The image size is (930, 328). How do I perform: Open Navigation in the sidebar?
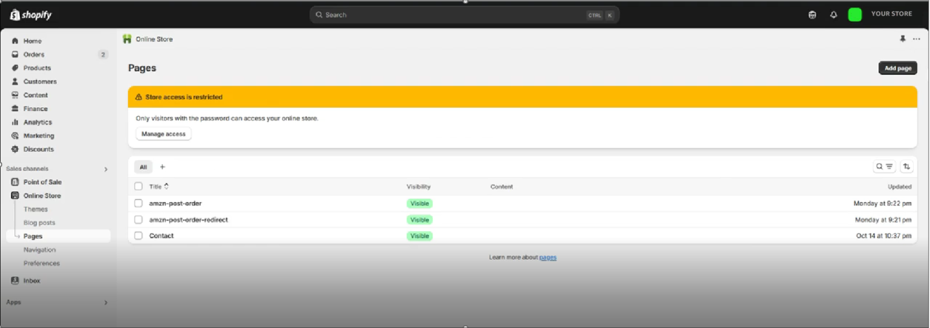point(39,250)
